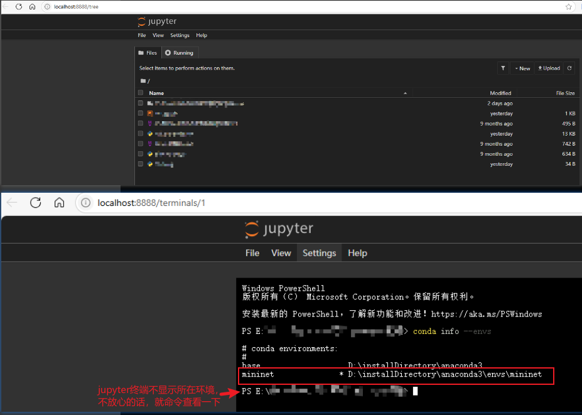Image resolution: width=582 pixels, height=415 pixels.
Task: Click the Upload button
Action: pyautogui.click(x=548, y=68)
